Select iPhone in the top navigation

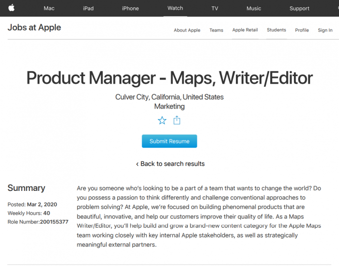tap(130, 8)
